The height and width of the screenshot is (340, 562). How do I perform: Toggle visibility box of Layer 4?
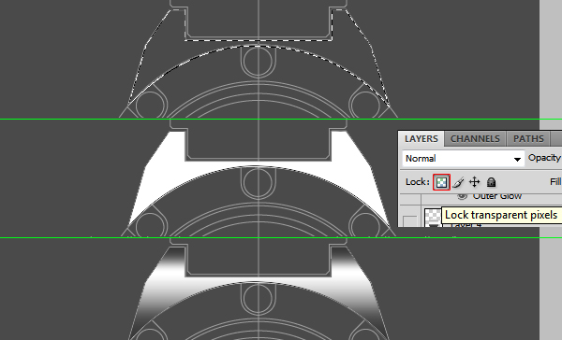(x=410, y=220)
